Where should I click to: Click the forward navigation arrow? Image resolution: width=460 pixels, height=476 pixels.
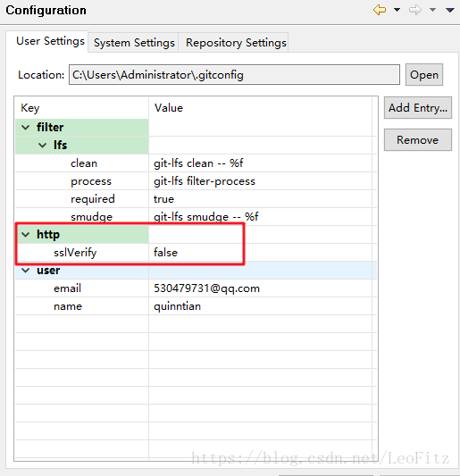(x=415, y=10)
